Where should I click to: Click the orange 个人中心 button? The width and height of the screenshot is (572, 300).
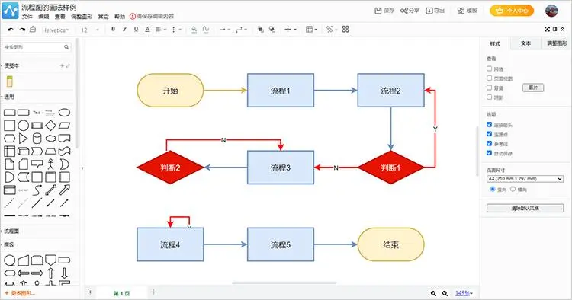pyautogui.click(x=512, y=11)
